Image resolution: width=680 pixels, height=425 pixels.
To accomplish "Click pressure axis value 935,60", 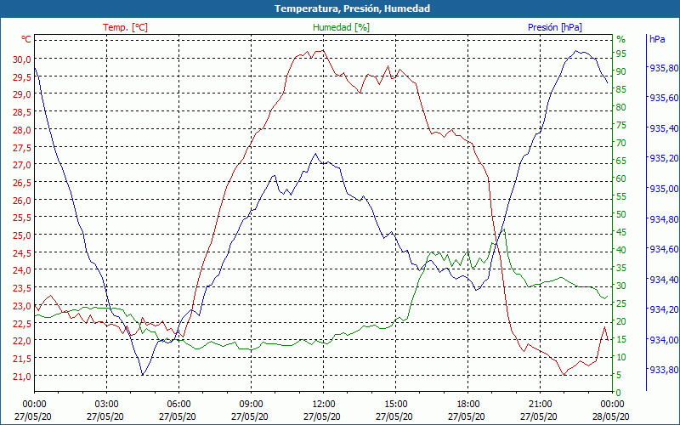I will point(663,98).
